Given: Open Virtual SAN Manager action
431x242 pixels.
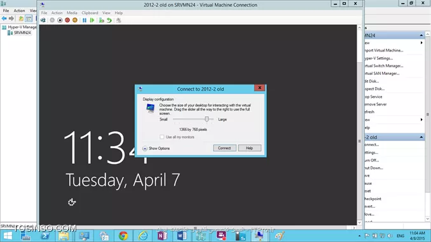Looking at the screenshot, I should (x=382, y=74).
